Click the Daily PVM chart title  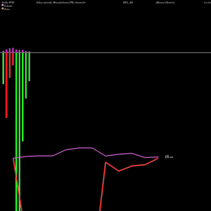8,3
